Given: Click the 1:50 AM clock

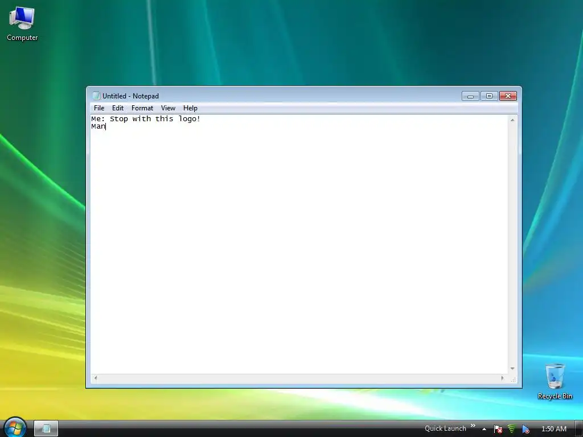Looking at the screenshot, I should (553, 429).
